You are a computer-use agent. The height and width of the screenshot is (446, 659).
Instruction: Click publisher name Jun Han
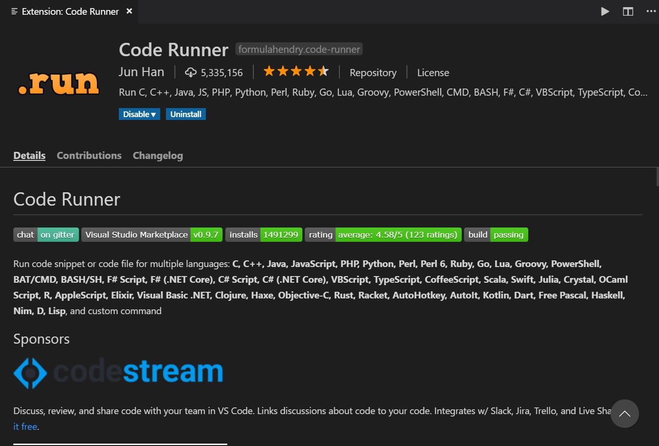click(141, 72)
